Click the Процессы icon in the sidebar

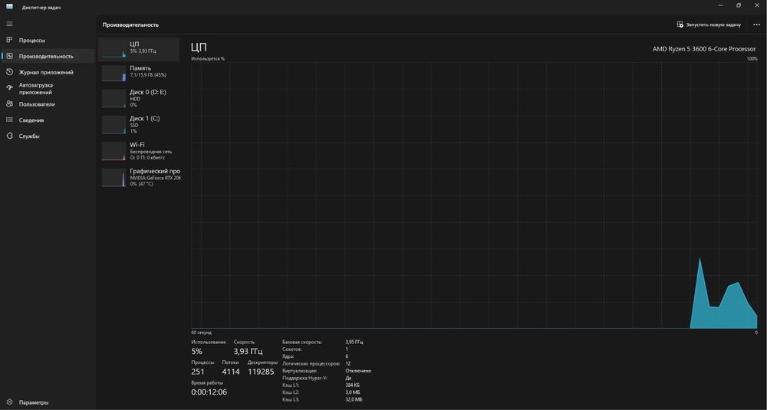tap(9, 40)
